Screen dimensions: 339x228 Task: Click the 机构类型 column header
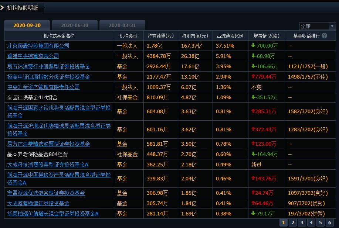click(129, 36)
